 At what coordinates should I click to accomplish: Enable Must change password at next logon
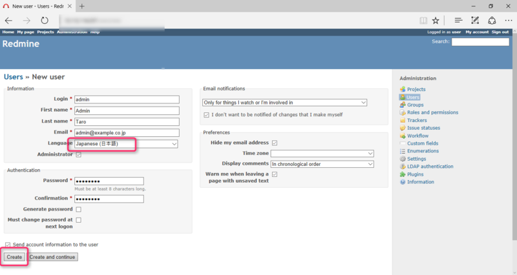point(78,219)
